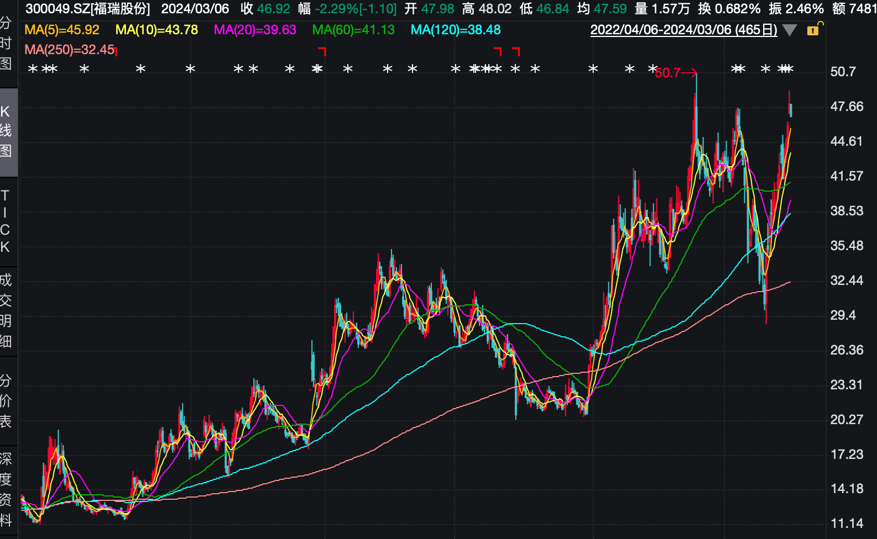Click the first asterisk event marker at far left

coord(33,69)
